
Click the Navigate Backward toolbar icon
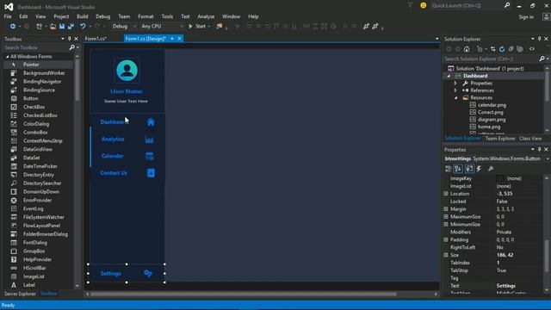(x=13, y=27)
